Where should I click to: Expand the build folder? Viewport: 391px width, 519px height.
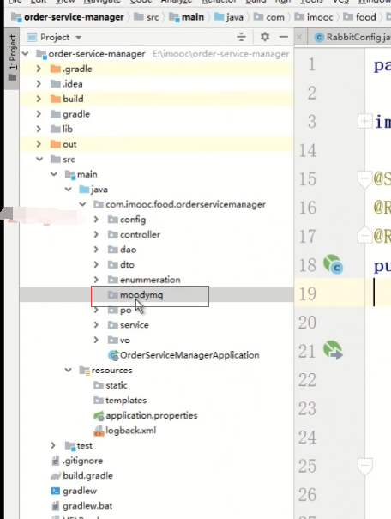coord(39,99)
